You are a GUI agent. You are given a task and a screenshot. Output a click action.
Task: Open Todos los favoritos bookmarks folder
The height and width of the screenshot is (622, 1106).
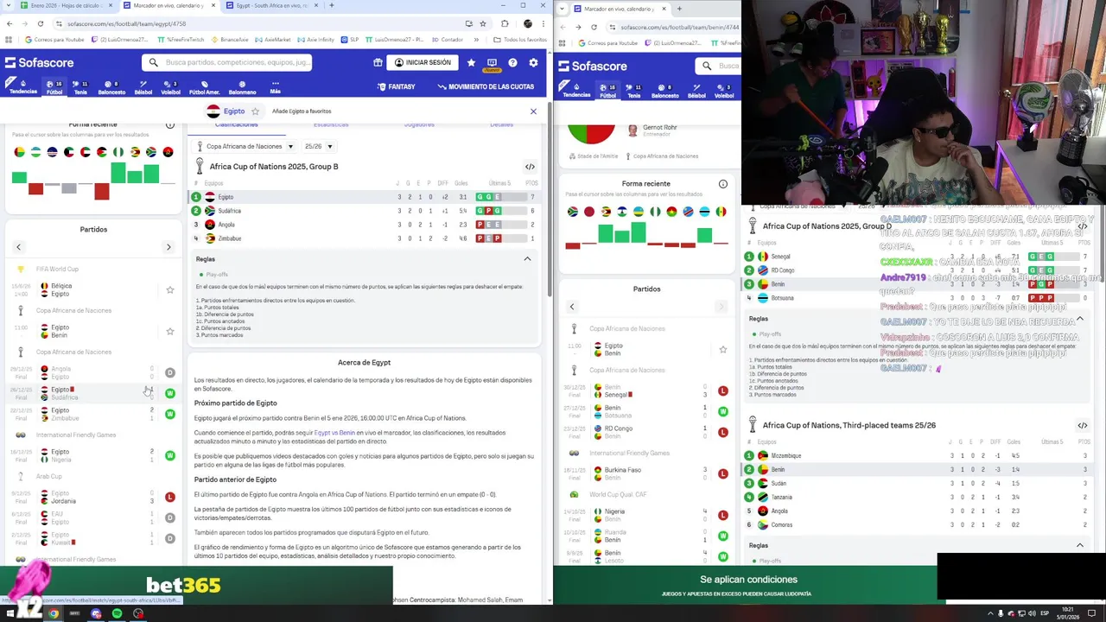coord(520,40)
